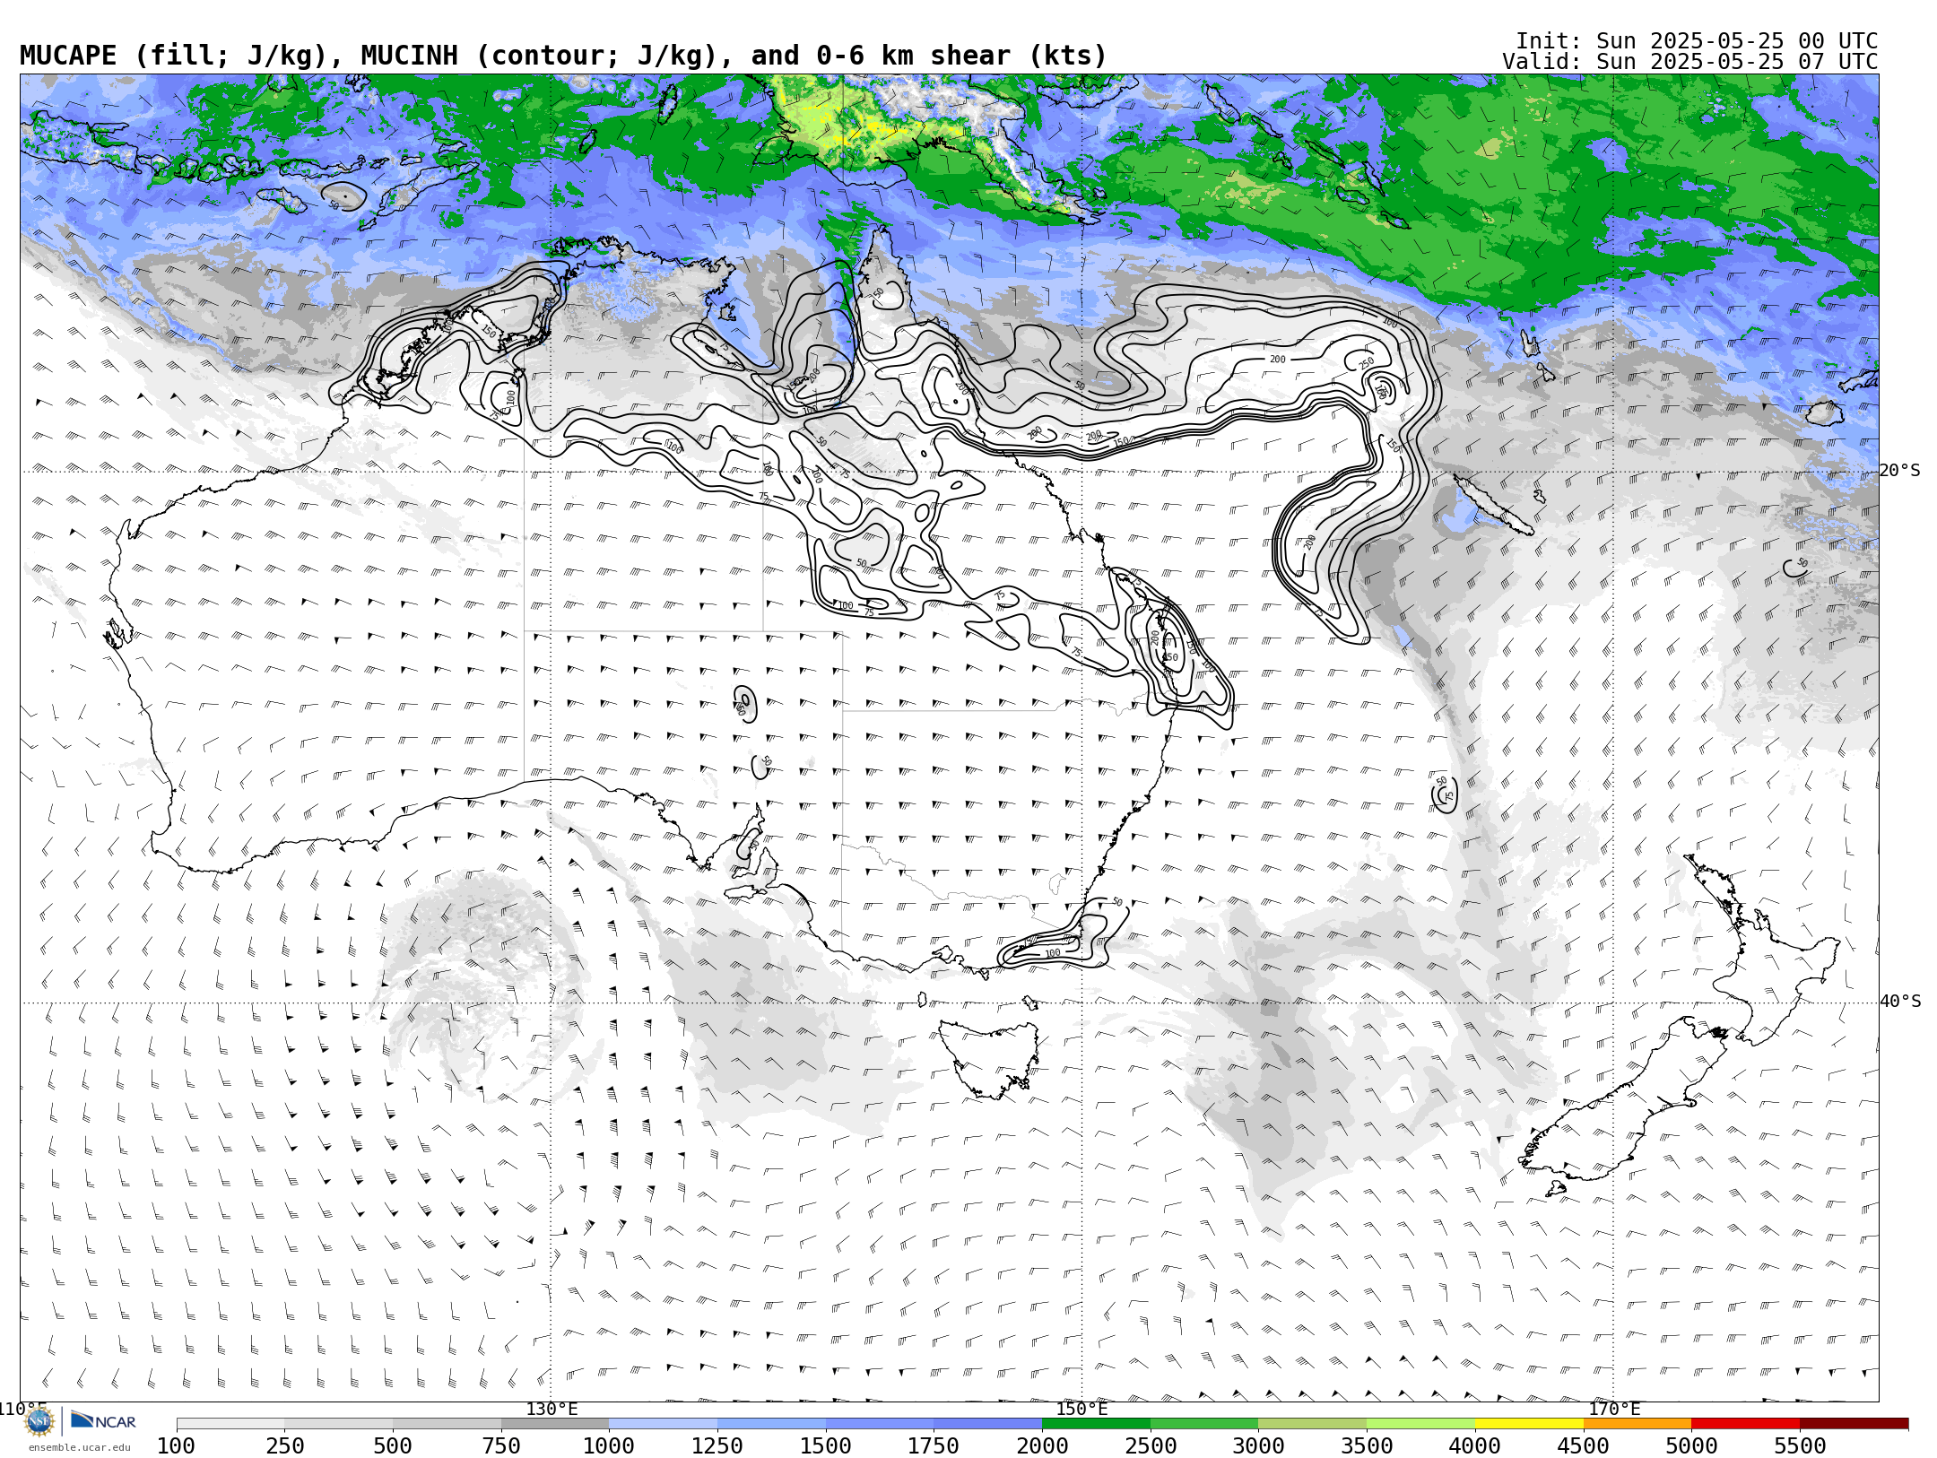Pick the dark grey 750–1000 colorbar swatch

(555, 1424)
